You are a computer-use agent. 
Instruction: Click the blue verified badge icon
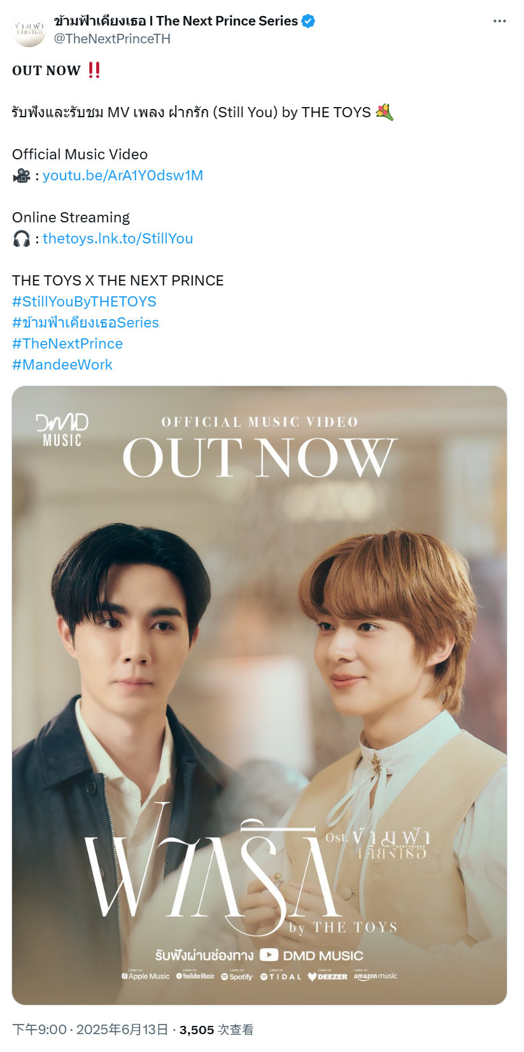tap(308, 21)
